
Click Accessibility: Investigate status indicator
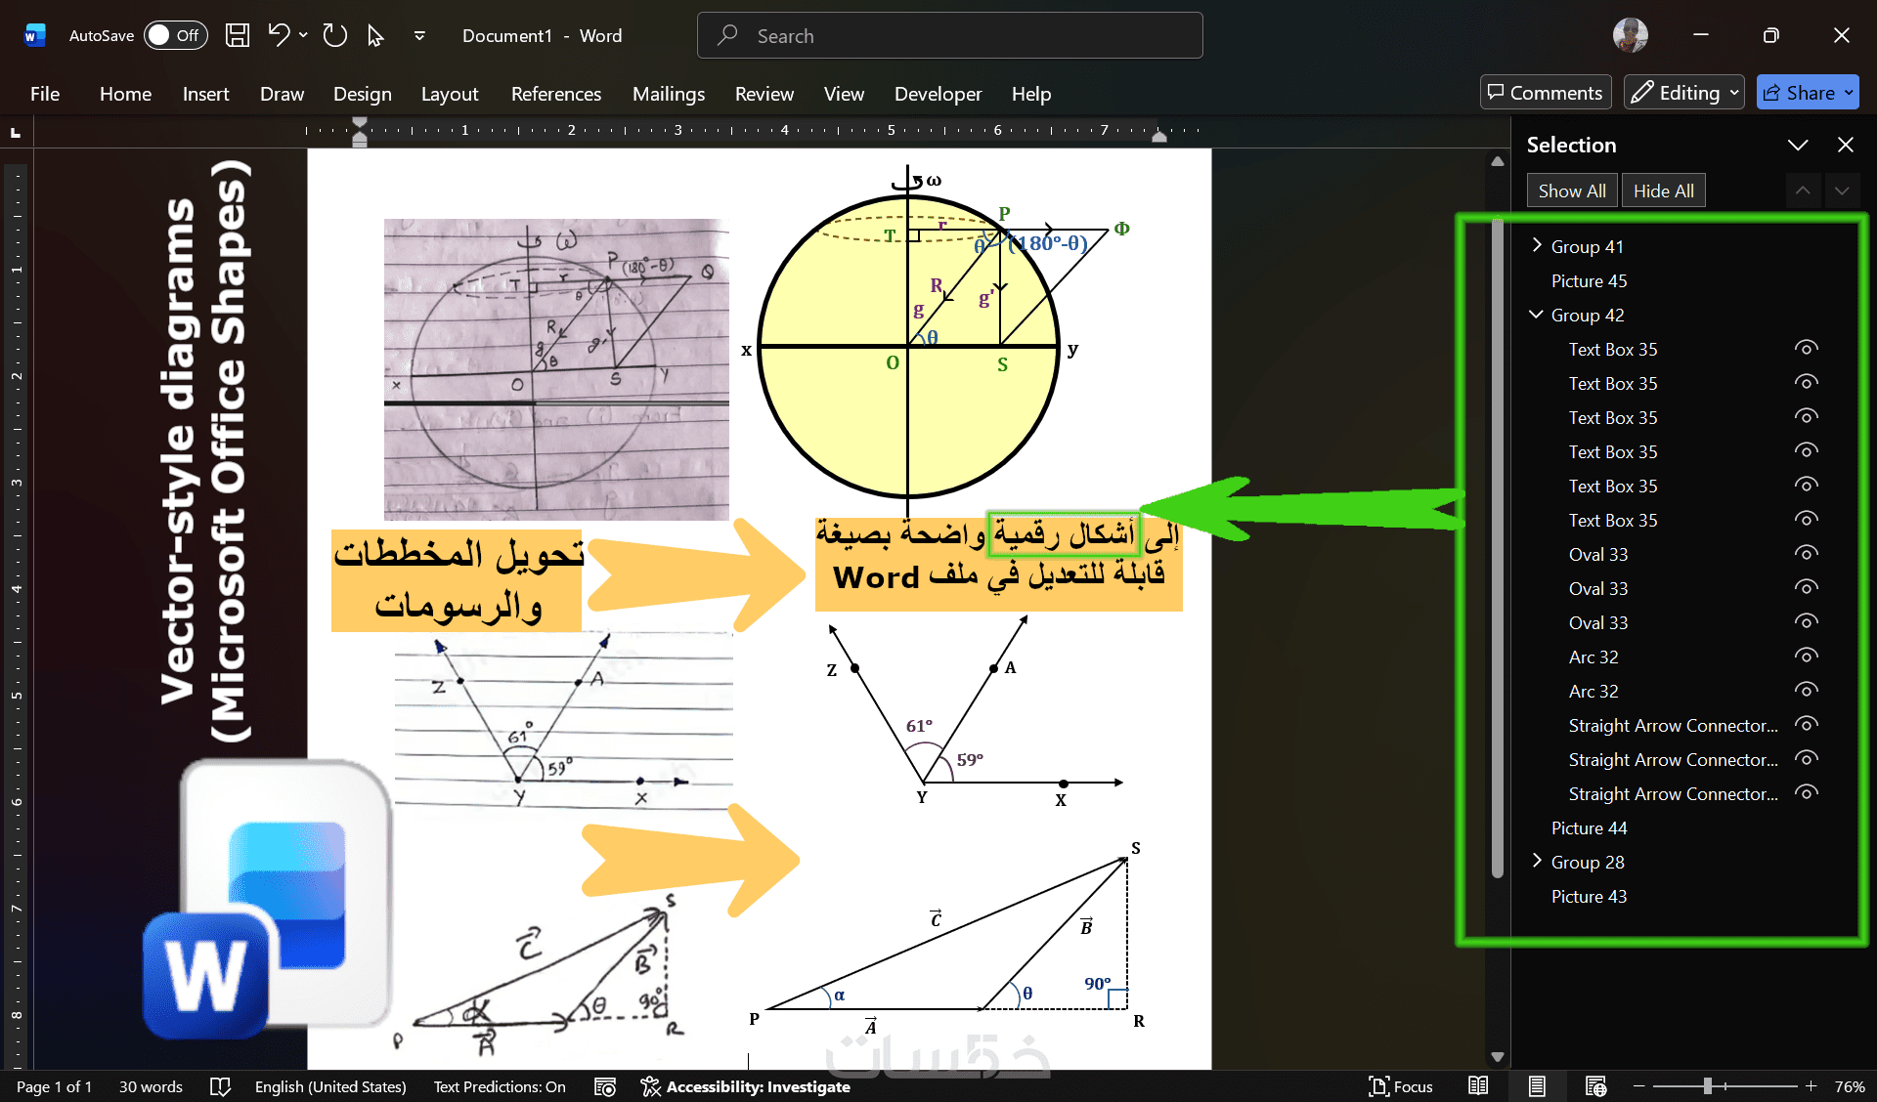[746, 1086]
